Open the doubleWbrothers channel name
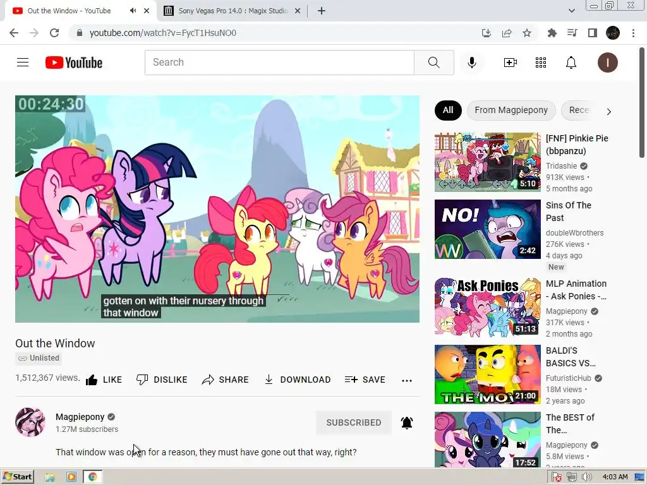647x485 pixels. point(575,233)
